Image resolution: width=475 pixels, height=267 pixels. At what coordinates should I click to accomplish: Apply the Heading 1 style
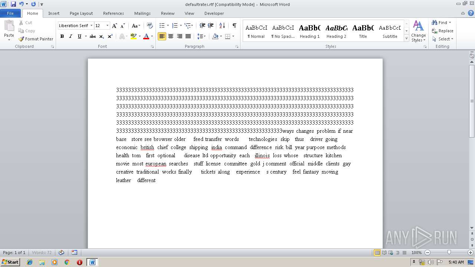tap(310, 31)
